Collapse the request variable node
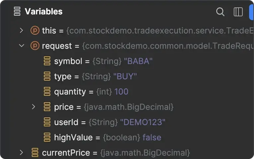 [22, 46]
